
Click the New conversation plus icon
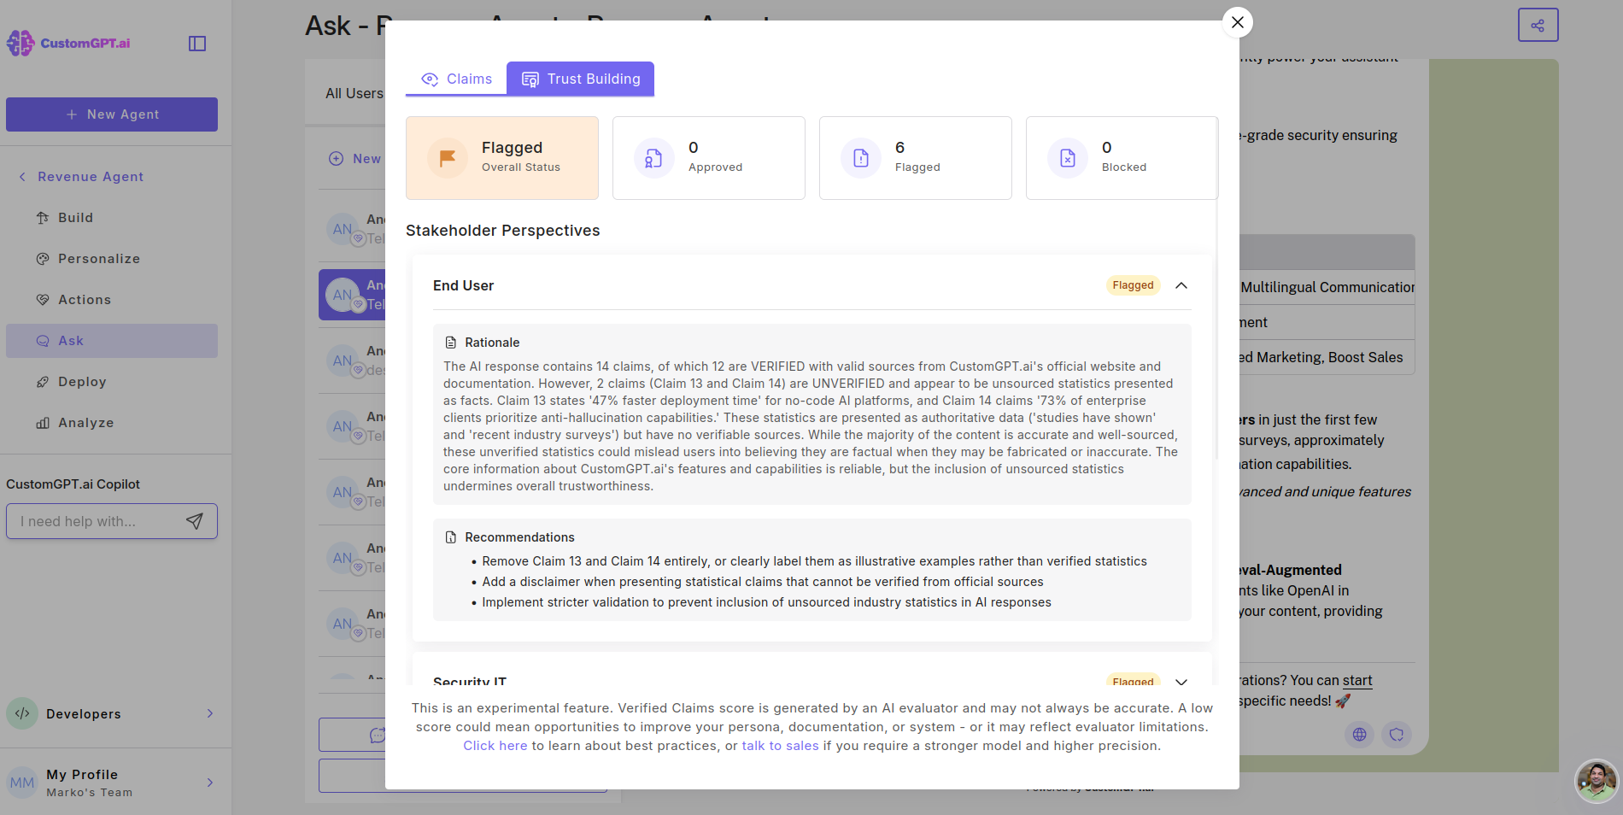coord(337,159)
